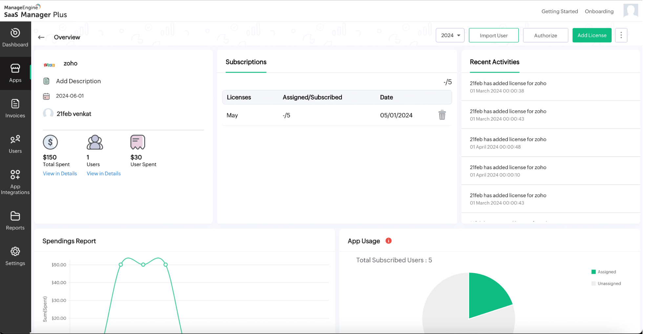Select the Apps sidebar icon
This screenshot has width=672, height=334.
[15, 68]
